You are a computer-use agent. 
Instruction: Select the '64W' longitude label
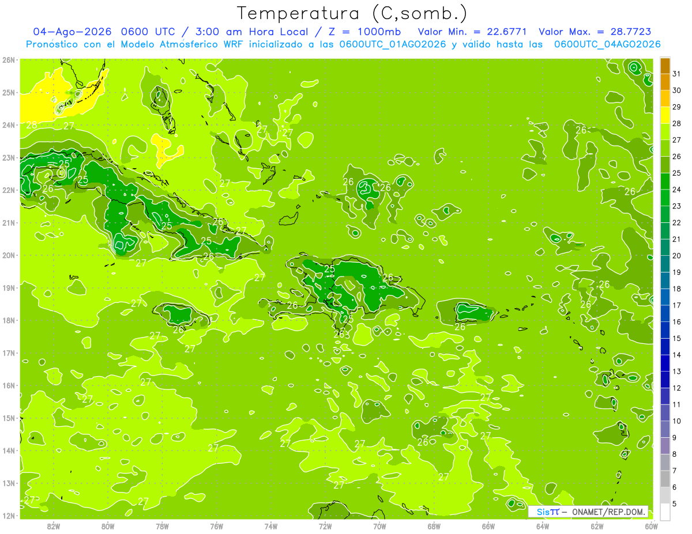543,526
